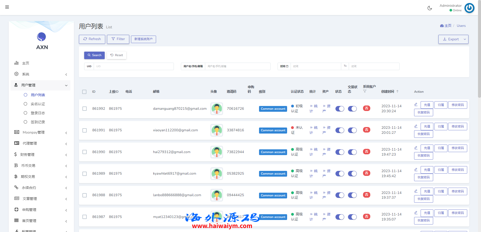Image resolution: width=481 pixels, height=232 pixels.
Task: Open the Export dropdown arrow
Action: pos(465,39)
